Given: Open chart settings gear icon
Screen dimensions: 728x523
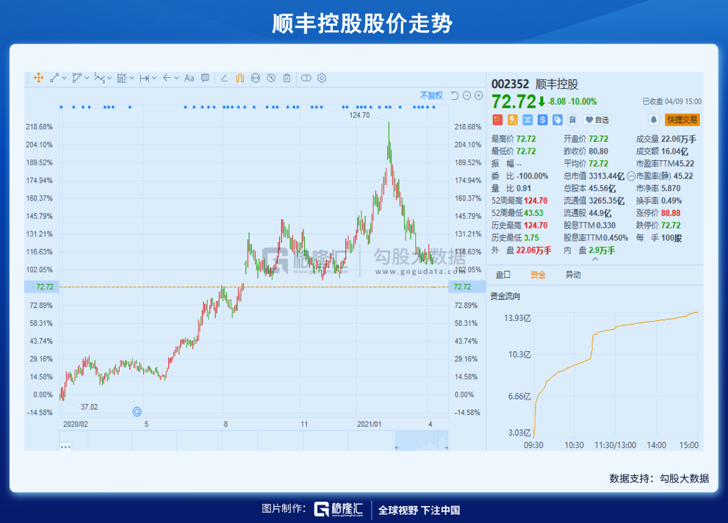Looking at the screenshot, I should pyautogui.click(x=322, y=78).
